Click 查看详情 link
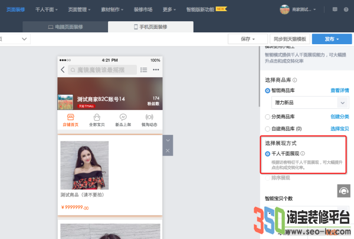 coord(340,91)
